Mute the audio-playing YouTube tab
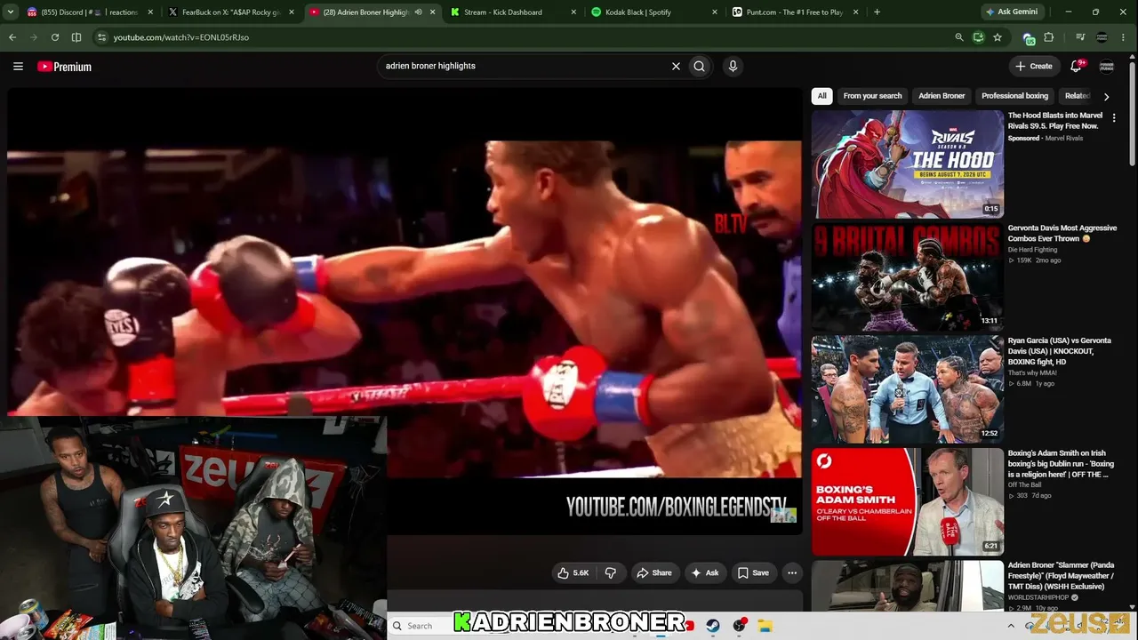Screen dimensions: 1138x640 pyautogui.click(x=418, y=12)
